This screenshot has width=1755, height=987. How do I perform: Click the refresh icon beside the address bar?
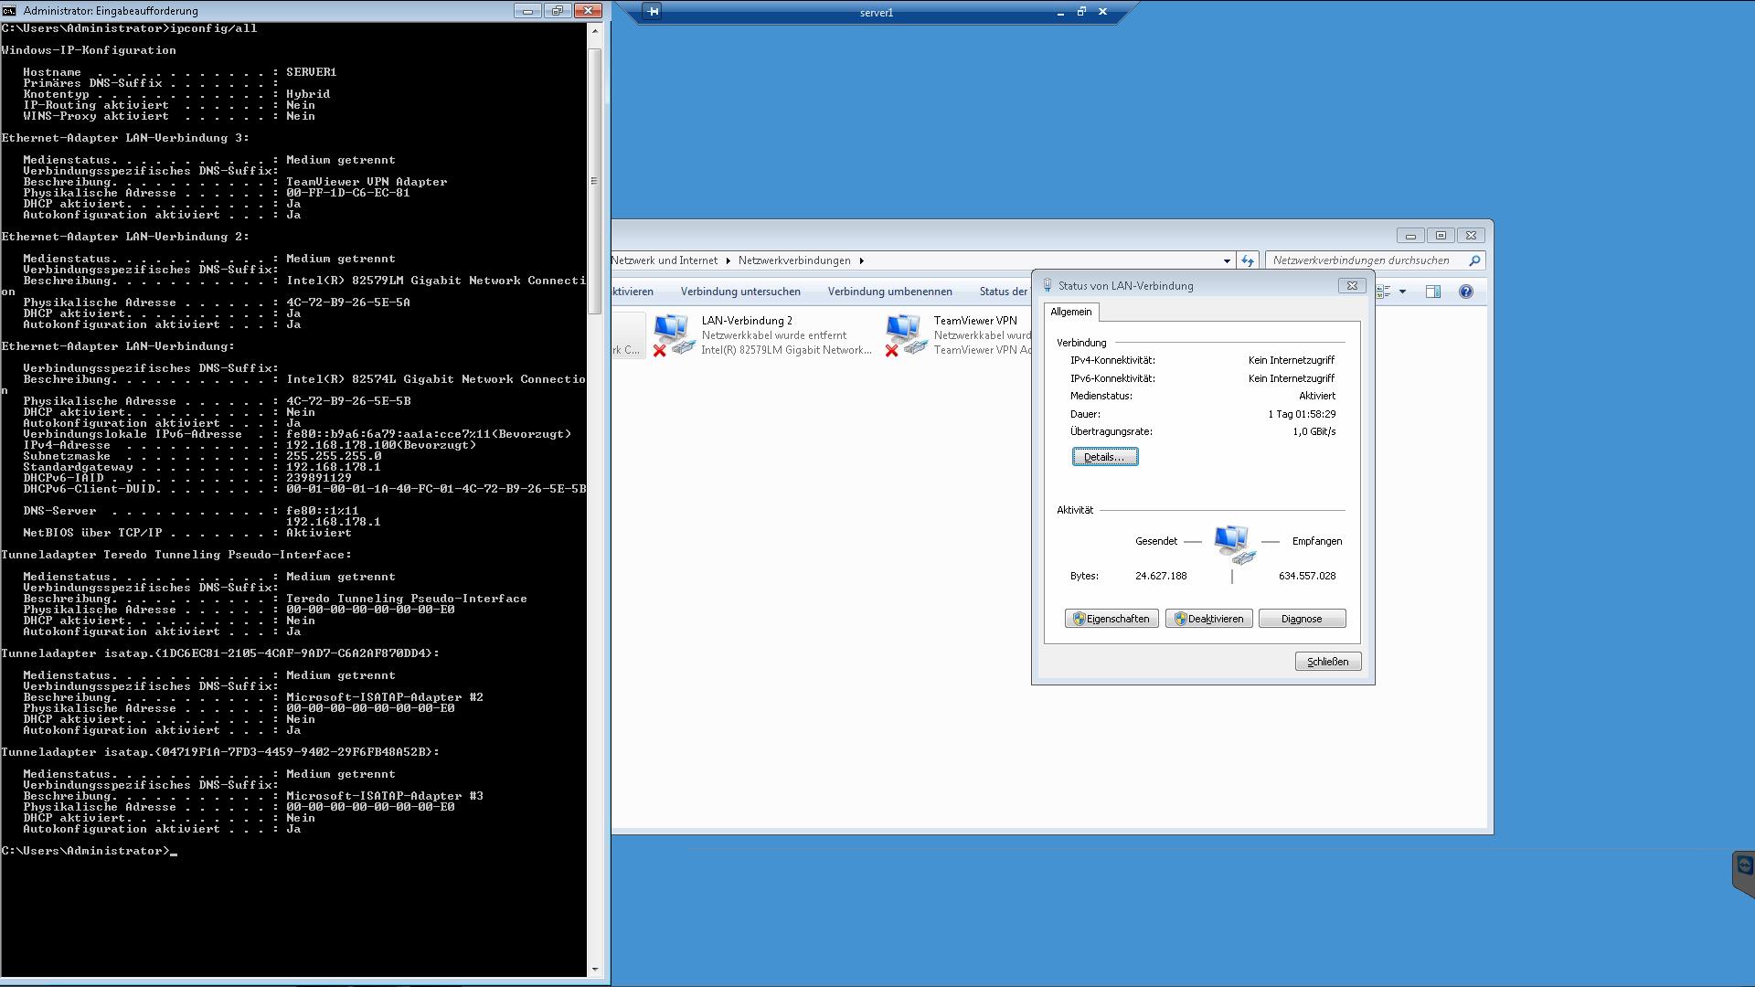[x=1248, y=260]
